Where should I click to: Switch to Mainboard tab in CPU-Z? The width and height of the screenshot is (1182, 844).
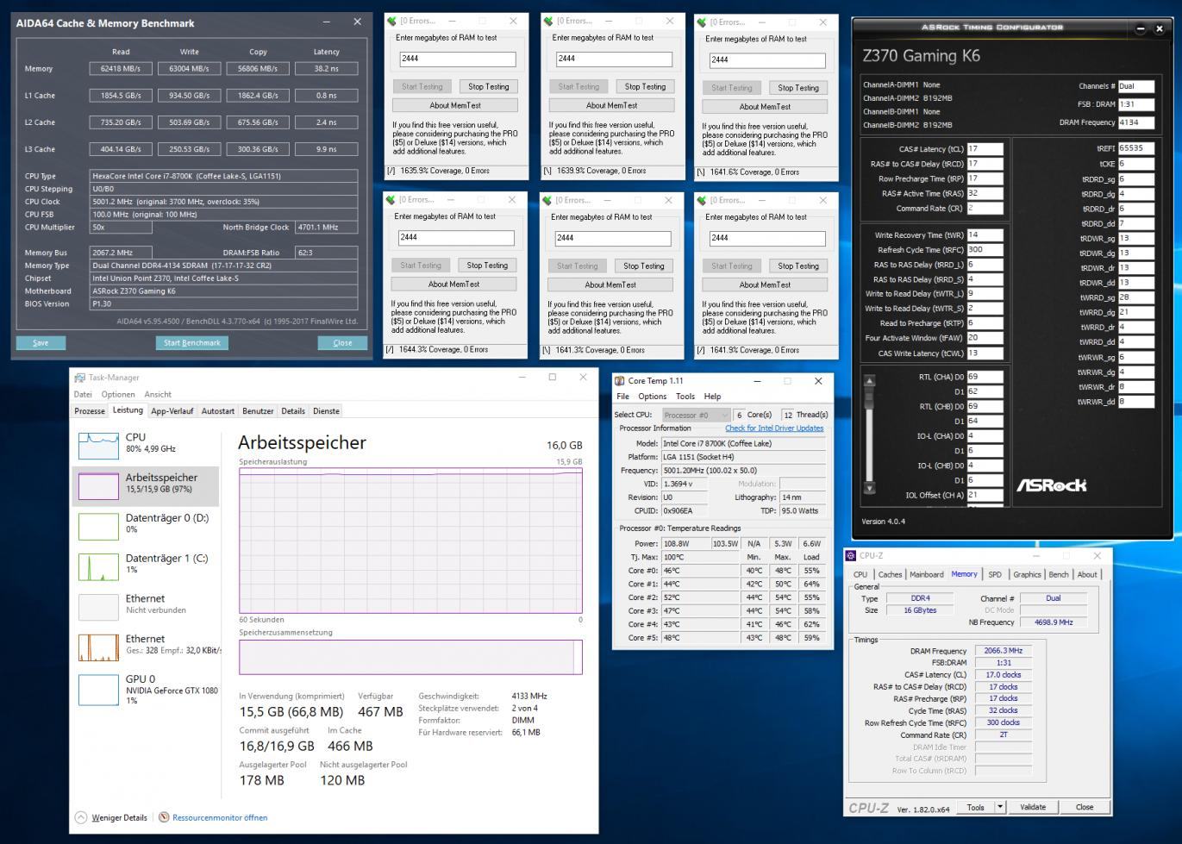click(x=927, y=574)
